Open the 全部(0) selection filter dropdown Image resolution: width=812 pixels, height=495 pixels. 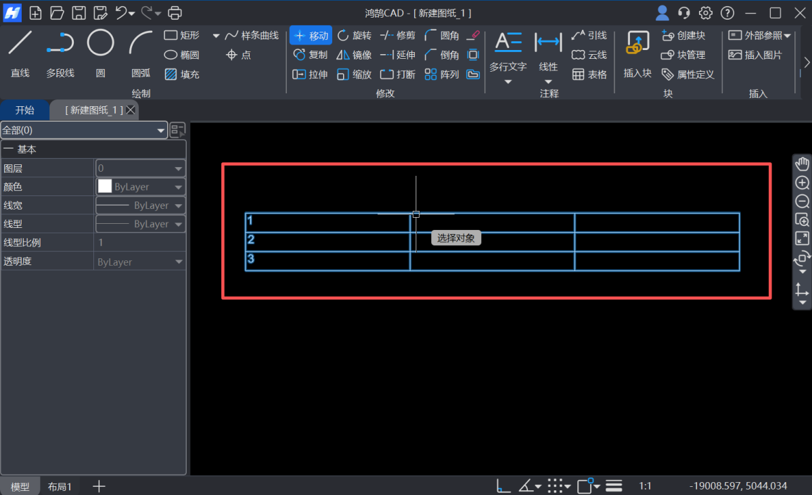pos(161,130)
